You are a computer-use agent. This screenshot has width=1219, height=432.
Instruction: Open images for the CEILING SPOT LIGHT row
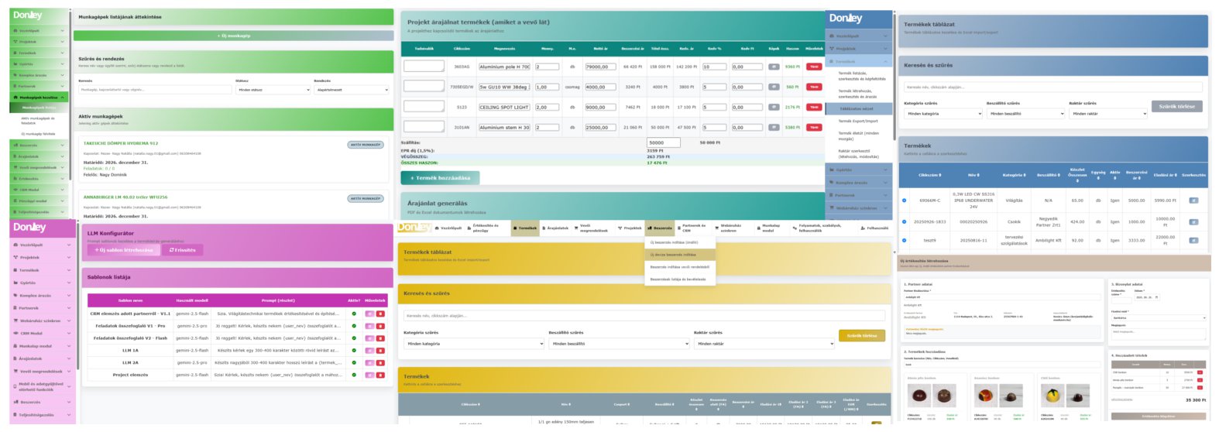click(x=773, y=107)
